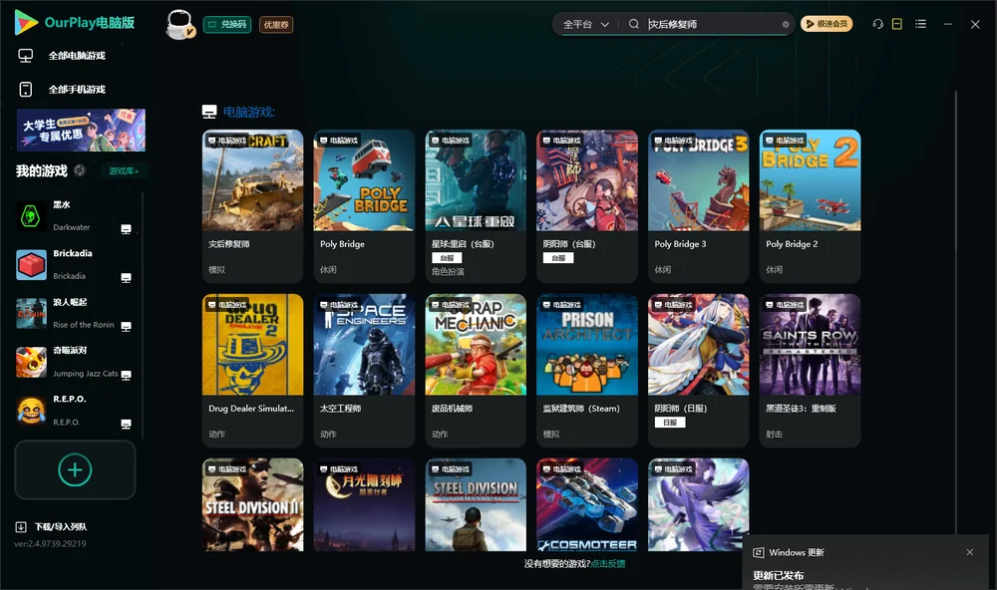
Task: Open the 优惠券 coupon button
Action: point(276,24)
